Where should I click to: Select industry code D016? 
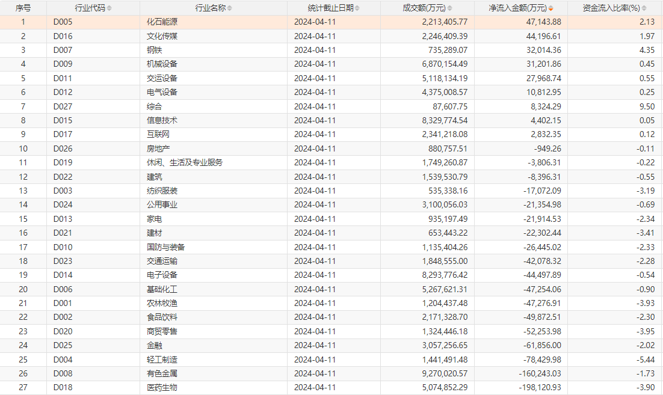[x=63, y=36]
